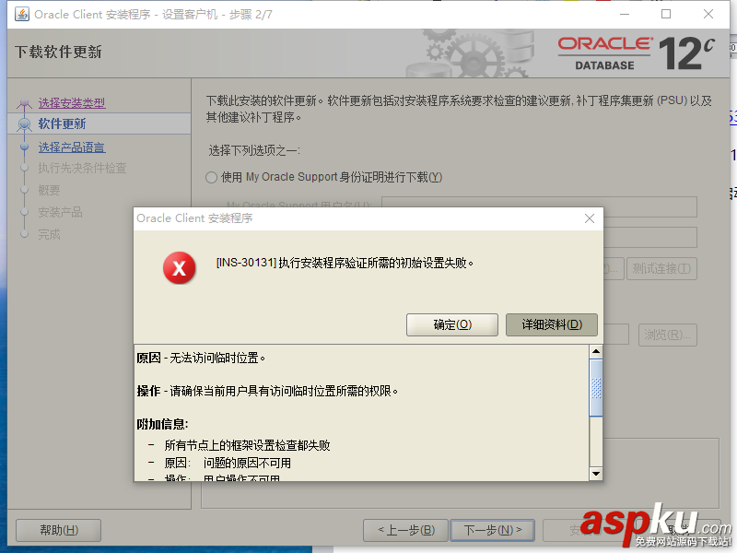Click the 问题的原因不可用 line

[247, 464]
